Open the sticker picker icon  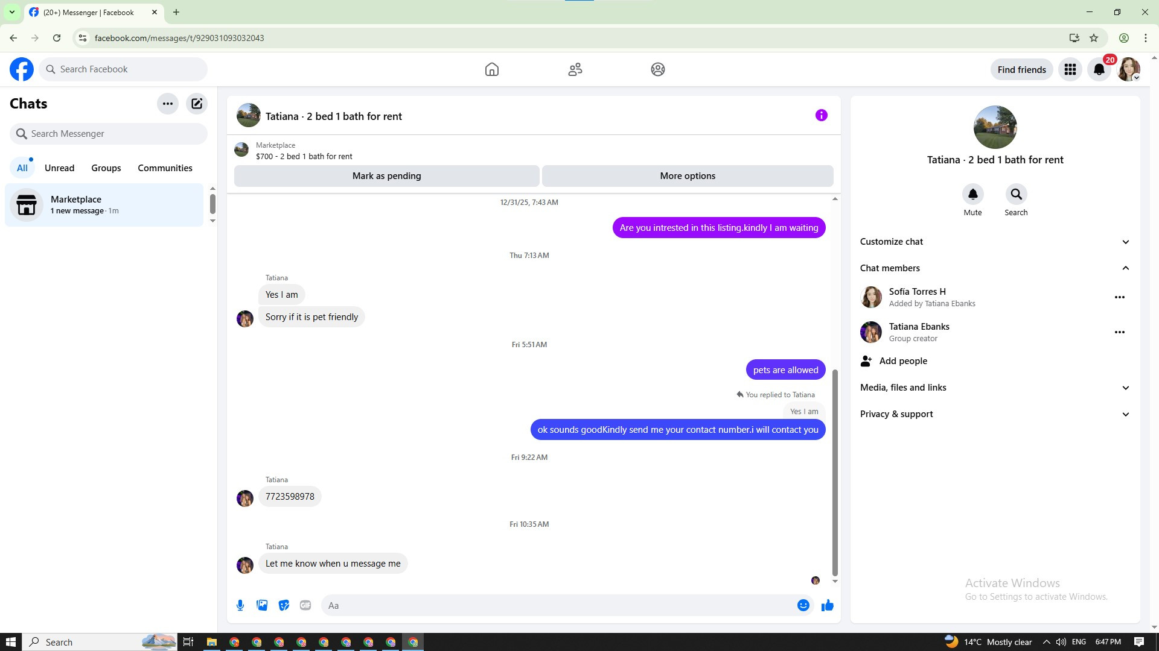[284, 605]
